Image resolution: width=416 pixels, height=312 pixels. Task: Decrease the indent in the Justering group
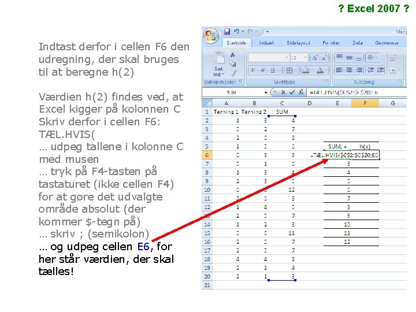[371, 70]
